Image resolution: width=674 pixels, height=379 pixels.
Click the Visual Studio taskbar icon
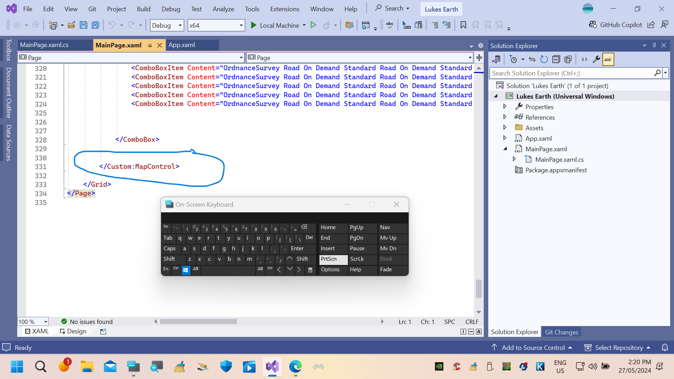[272, 366]
